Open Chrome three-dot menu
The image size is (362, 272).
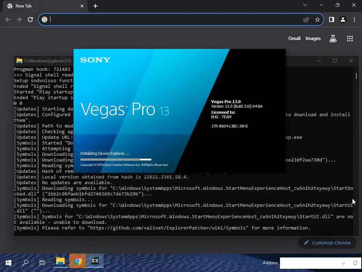[354, 20]
